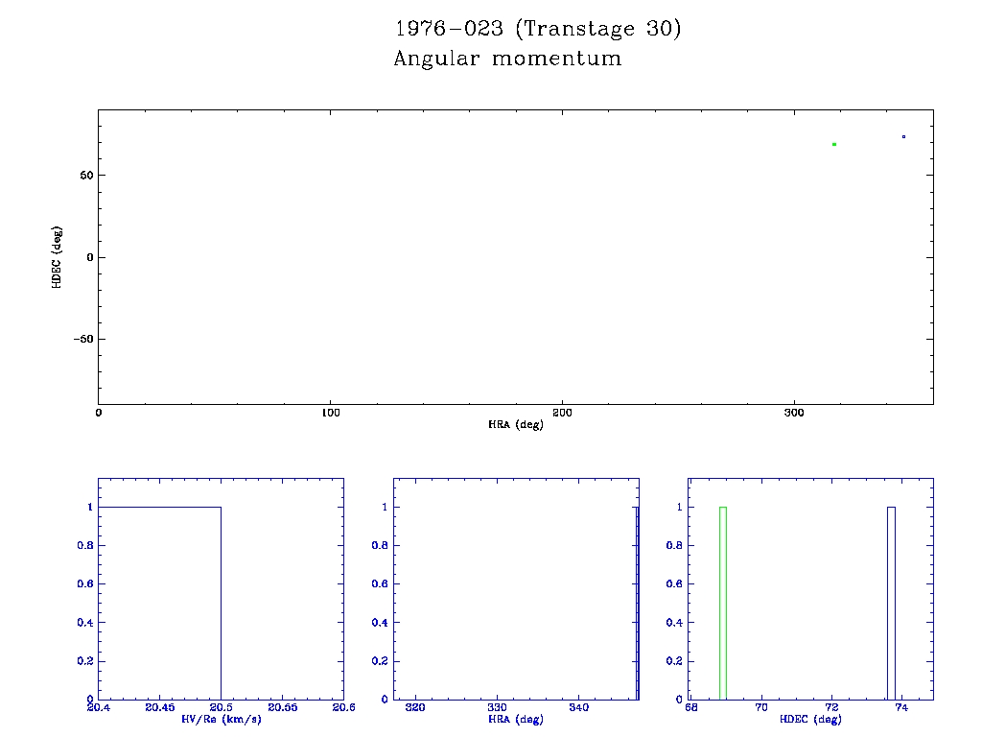Click the 'HV/Re (km/s)' axis label

pyautogui.click(x=221, y=719)
